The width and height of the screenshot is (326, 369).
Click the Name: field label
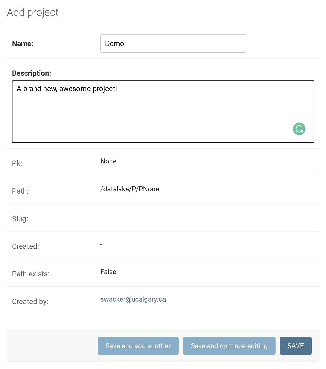[23, 44]
